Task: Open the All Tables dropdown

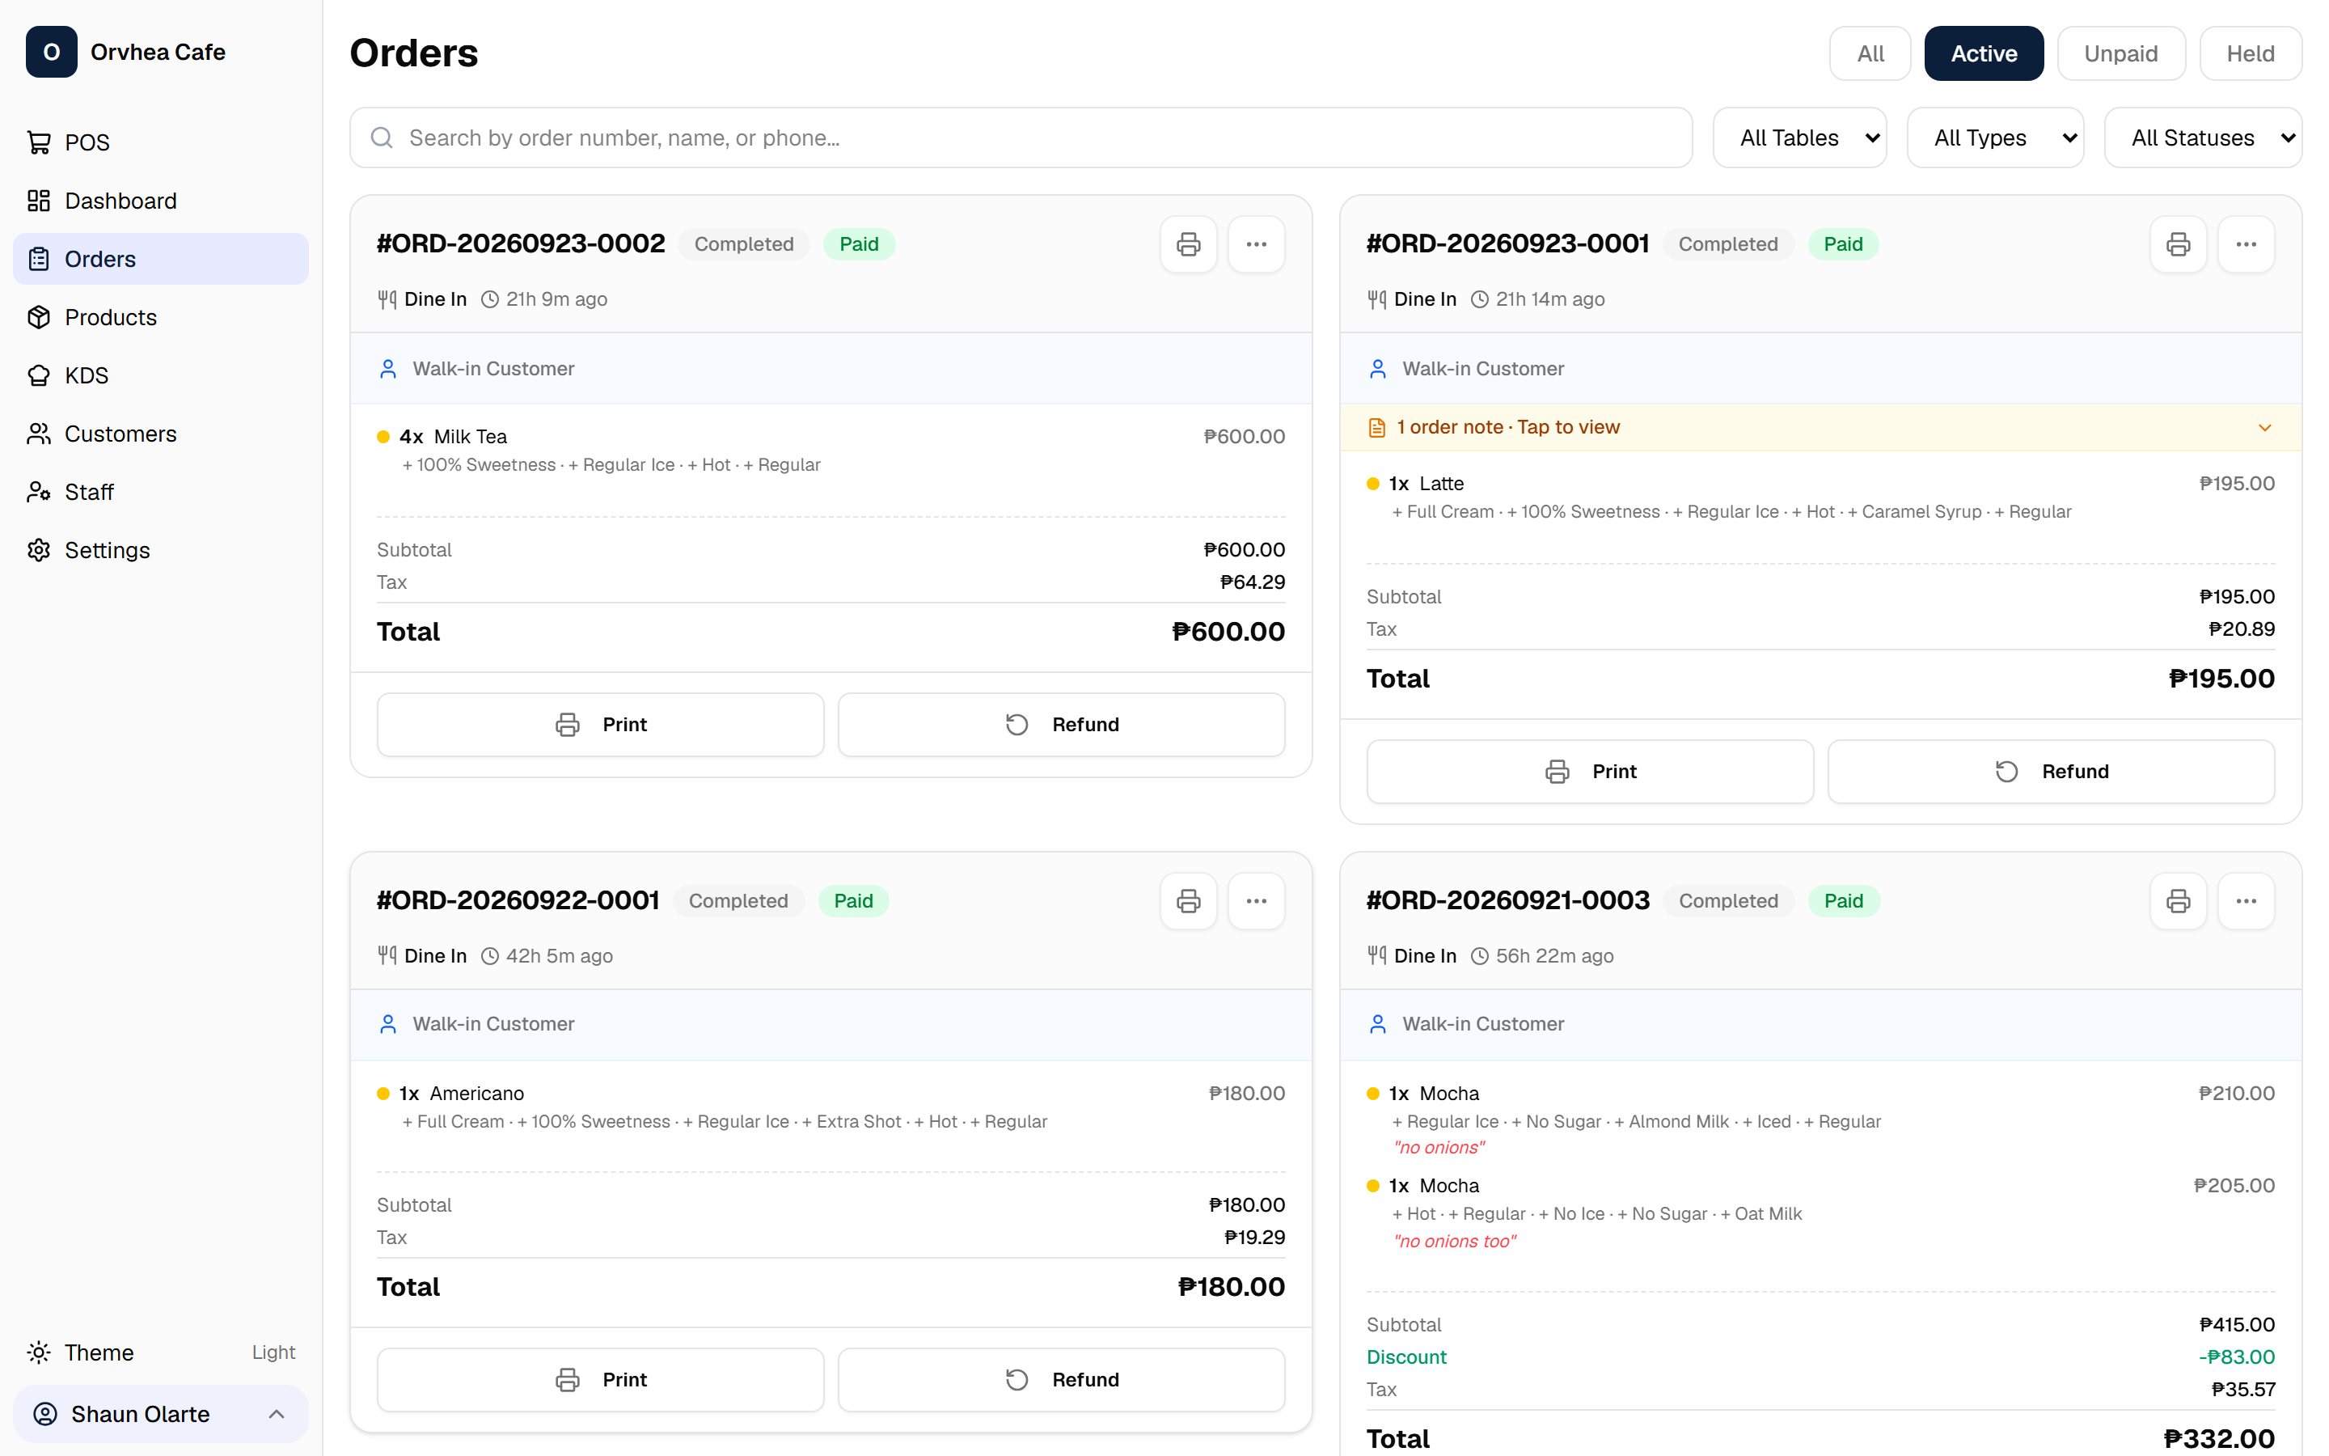Action: 1799,138
